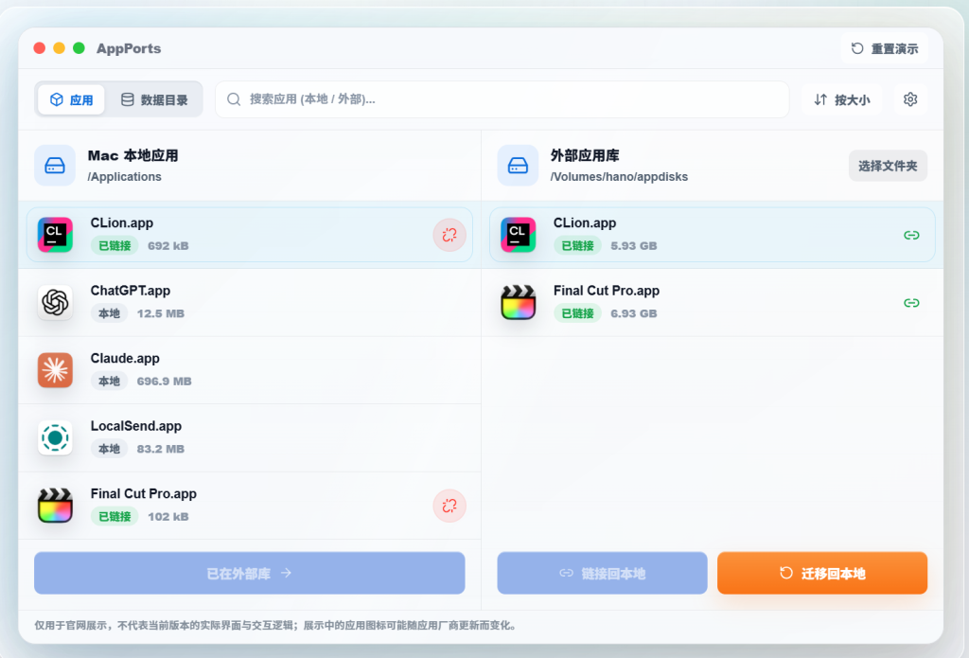Screen dimensions: 969x658
Task: Focus the 搜索应用 search field
Action: point(502,99)
